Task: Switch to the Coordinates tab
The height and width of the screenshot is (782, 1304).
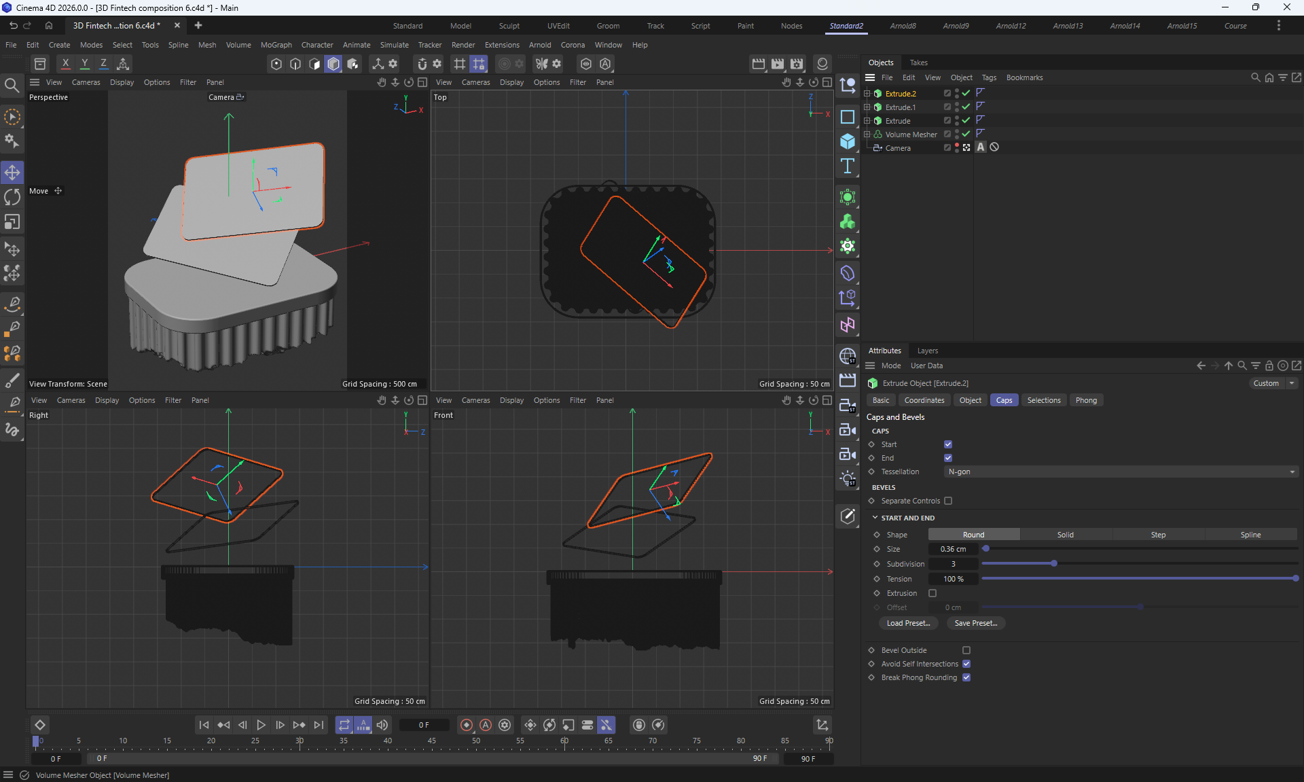Action: click(x=924, y=400)
